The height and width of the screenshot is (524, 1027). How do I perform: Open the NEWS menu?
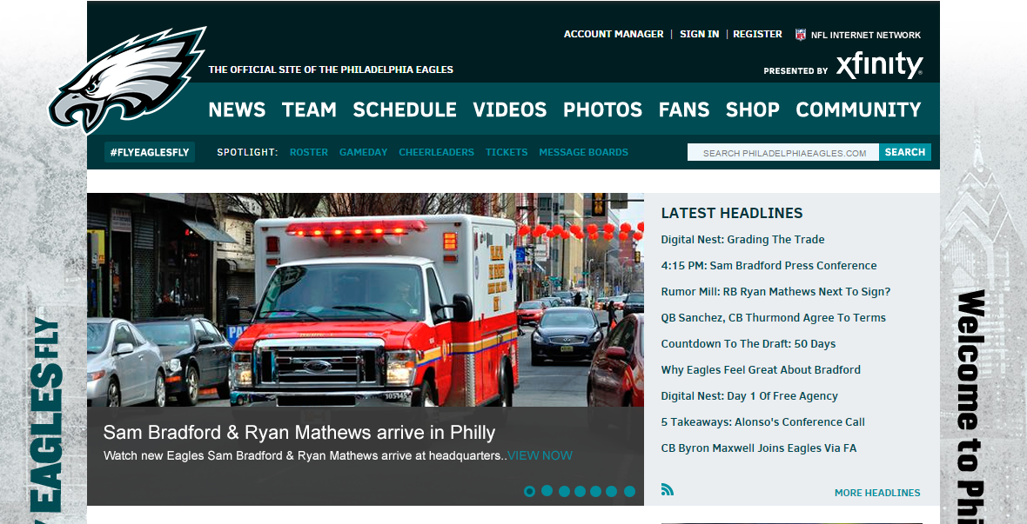pos(237,109)
